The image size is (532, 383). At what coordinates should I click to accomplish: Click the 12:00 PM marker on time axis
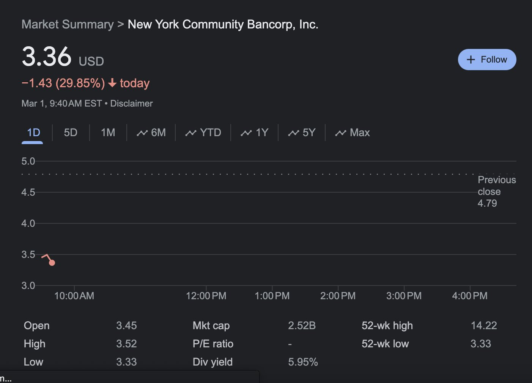click(206, 296)
